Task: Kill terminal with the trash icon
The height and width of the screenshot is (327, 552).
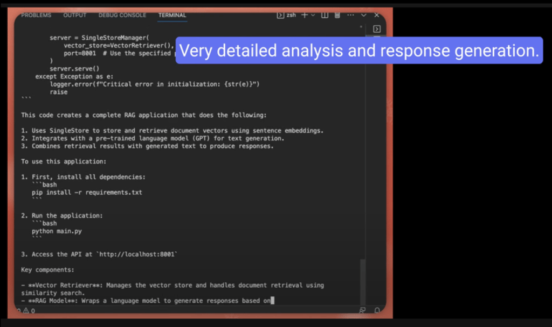Action: click(x=337, y=15)
